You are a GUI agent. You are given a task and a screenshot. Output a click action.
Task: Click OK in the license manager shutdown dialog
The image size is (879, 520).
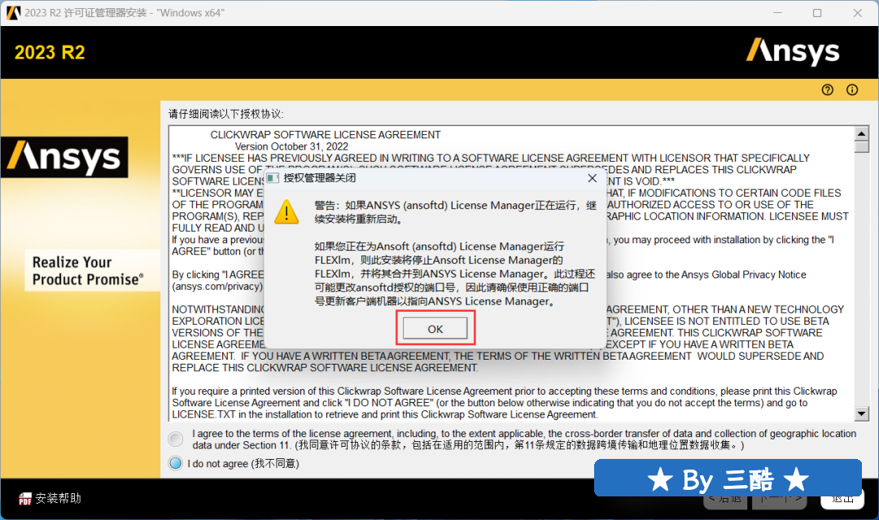pos(435,329)
